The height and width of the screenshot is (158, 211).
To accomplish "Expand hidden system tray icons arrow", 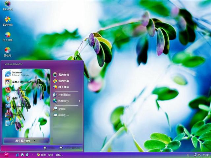I will [x=188, y=155].
